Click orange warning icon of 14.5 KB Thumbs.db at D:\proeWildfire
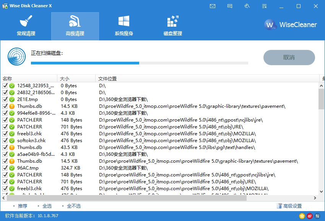This screenshot has height=221, width=325. [12, 106]
